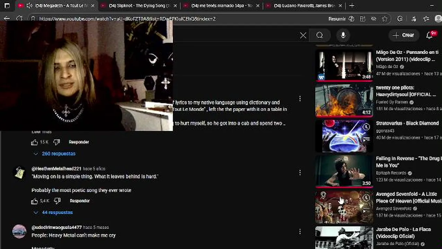Screen dimensions: 442x249
Task: Open Avenged Sevenfold A Little Piece thumbnail
Action: point(344,207)
